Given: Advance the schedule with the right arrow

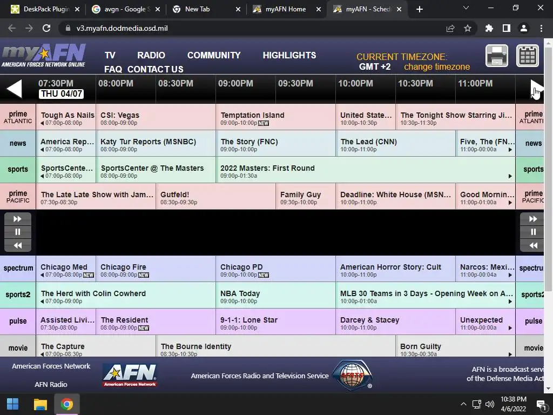Looking at the screenshot, I should [x=536, y=89].
